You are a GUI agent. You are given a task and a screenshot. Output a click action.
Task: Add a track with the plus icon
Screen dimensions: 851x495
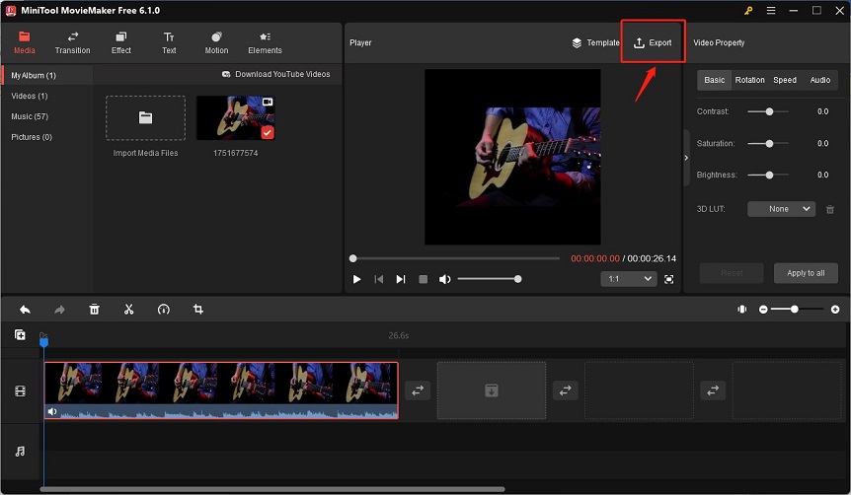click(x=20, y=334)
